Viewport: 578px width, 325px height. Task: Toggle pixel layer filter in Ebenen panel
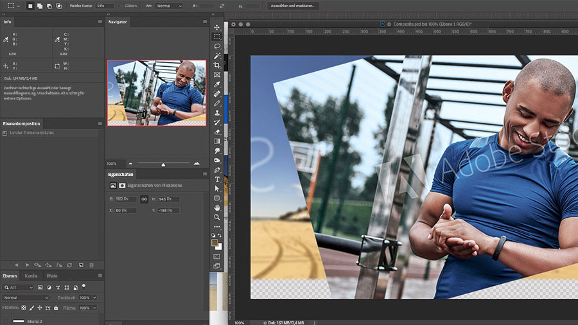click(x=40, y=287)
